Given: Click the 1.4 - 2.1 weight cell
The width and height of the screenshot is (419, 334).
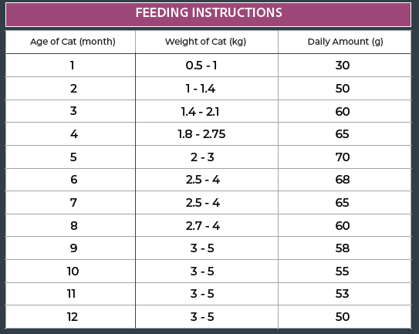Looking at the screenshot, I should coord(207,111).
